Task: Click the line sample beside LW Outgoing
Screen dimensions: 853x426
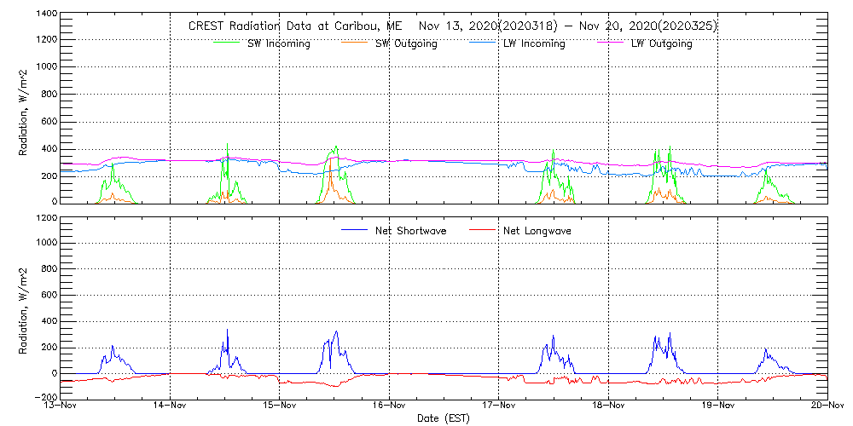Action: pos(609,40)
